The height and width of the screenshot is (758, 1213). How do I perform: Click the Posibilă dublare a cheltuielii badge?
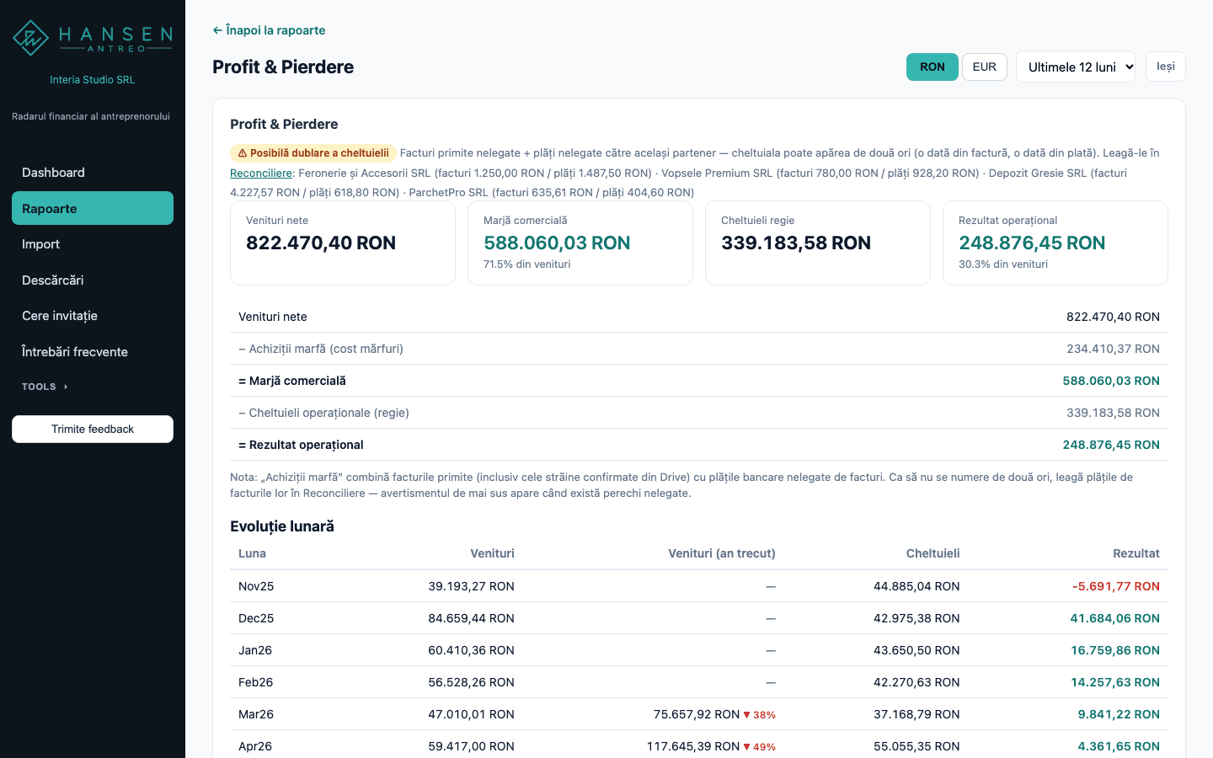tap(313, 153)
